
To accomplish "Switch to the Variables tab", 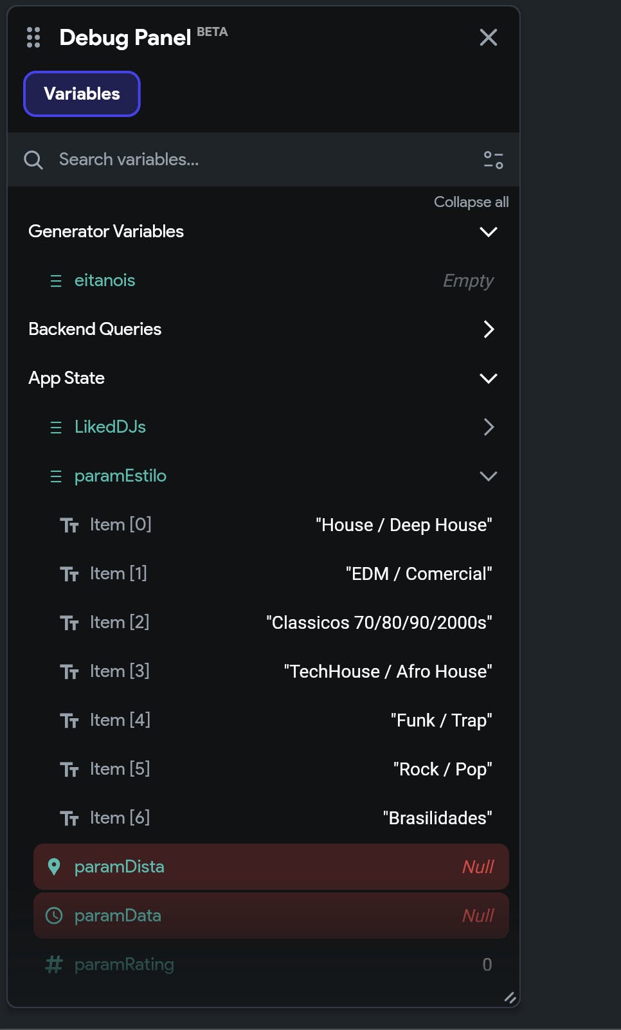I will coord(82,94).
